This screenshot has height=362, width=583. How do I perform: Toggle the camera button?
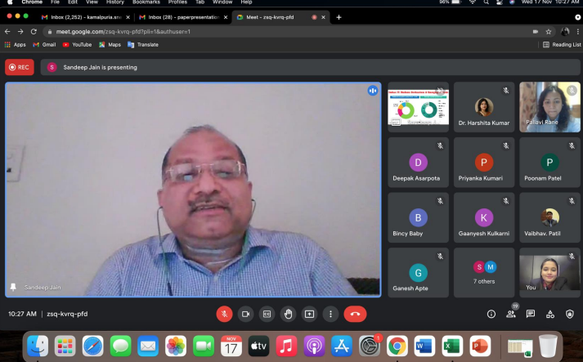(245, 314)
